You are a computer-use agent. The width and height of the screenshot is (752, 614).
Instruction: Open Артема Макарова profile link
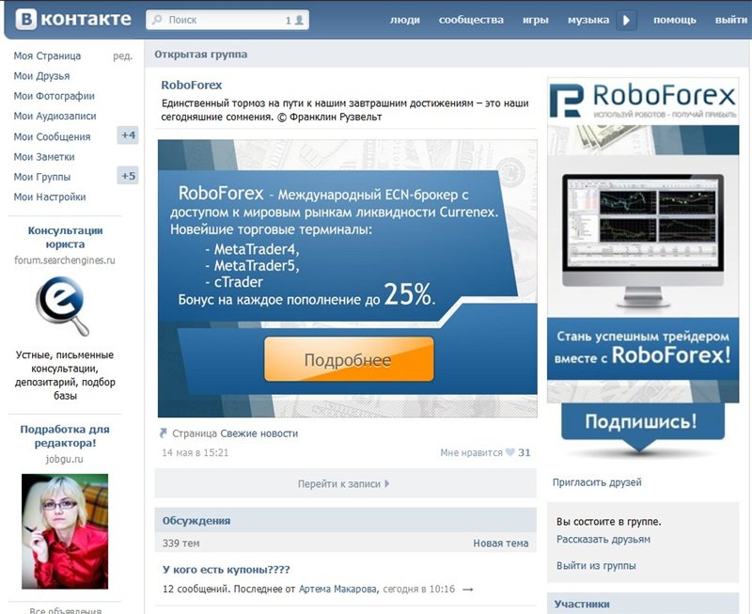pyautogui.click(x=337, y=589)
